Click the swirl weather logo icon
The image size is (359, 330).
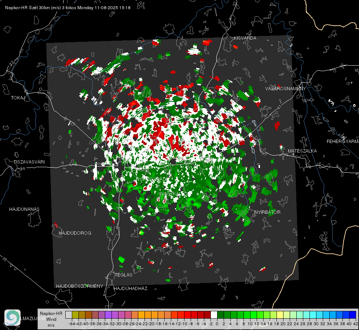pos(12,318)
